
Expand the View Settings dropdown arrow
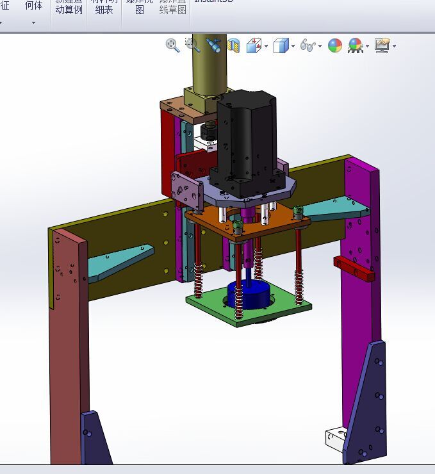394,46
